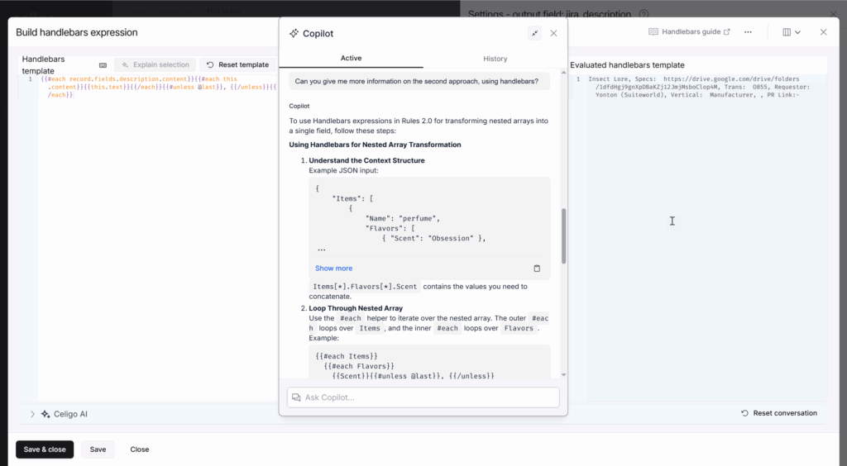Close the Copilot chat panel
Image resolution: width=847 pixels, height=466 pixels.
click(553, 33)
